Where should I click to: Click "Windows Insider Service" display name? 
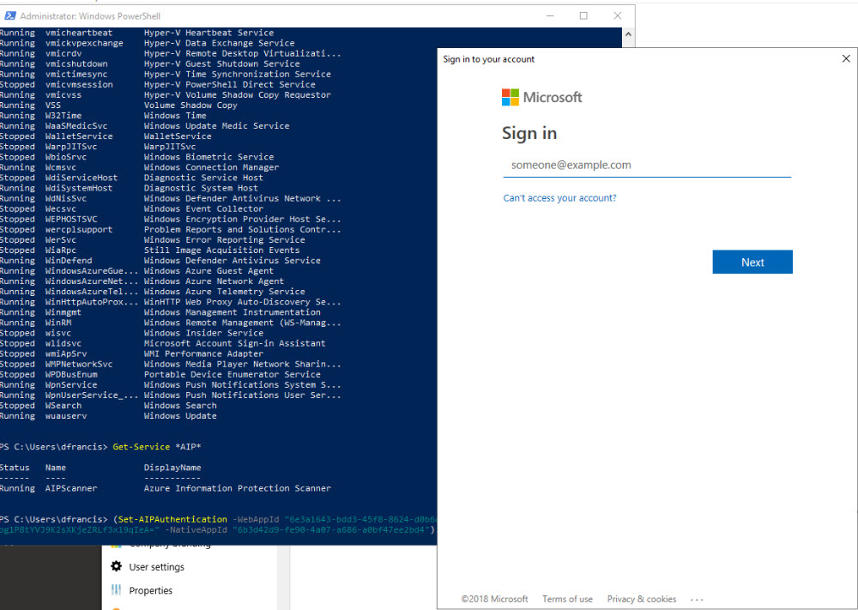coord(203,333)
